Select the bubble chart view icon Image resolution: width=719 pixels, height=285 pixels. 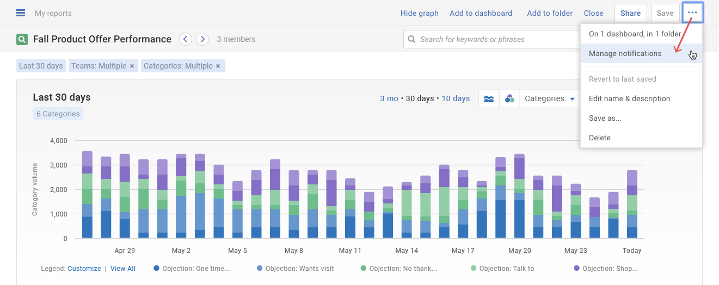coord(509,99)
